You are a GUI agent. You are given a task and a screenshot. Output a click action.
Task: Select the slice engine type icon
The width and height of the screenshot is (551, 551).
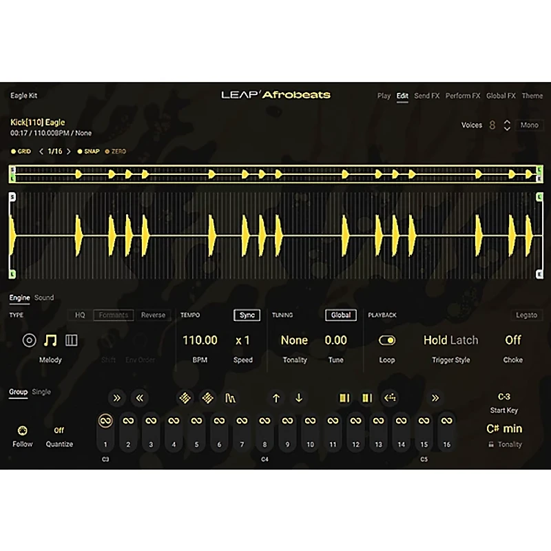pyautogui.click(x=70, y=340)
